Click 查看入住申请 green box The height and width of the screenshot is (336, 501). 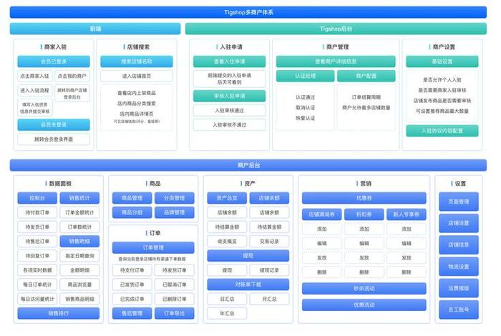[x=230, y=61]
